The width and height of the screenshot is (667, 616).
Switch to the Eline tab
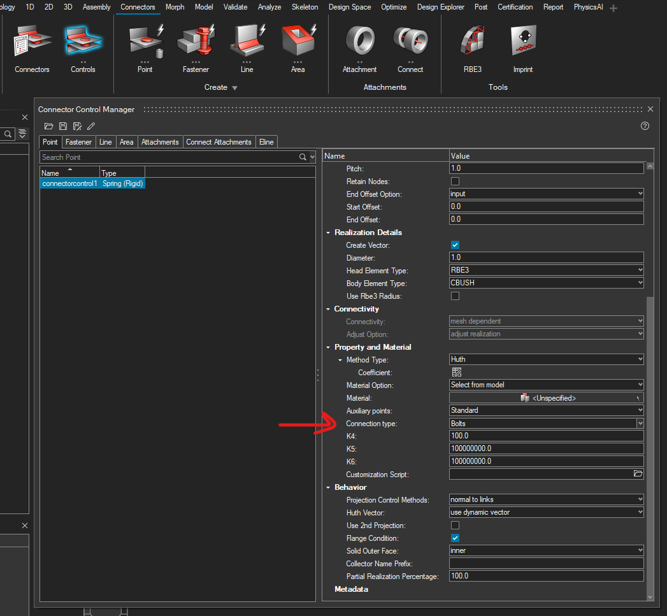click(x=266, y=142)
